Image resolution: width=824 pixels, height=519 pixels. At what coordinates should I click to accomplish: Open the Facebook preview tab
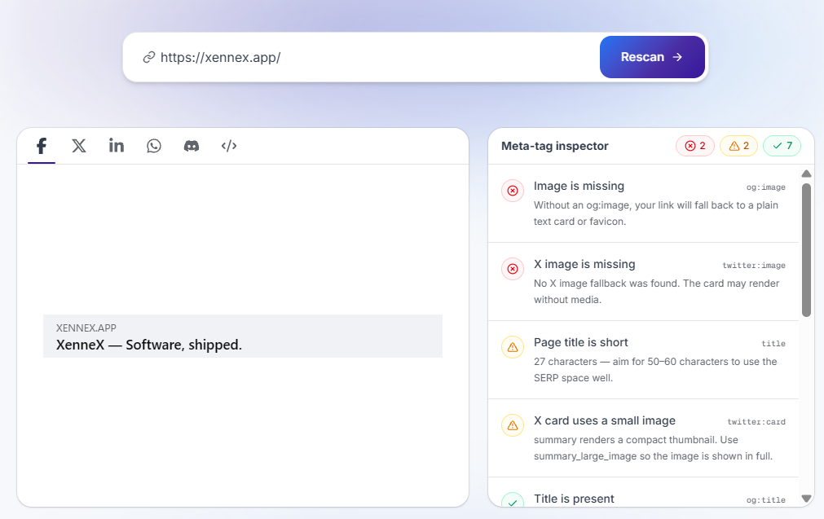point(42,146)
